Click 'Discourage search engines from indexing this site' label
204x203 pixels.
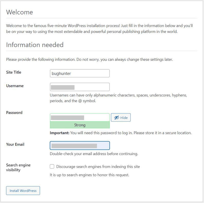click(x=98, y=167)
